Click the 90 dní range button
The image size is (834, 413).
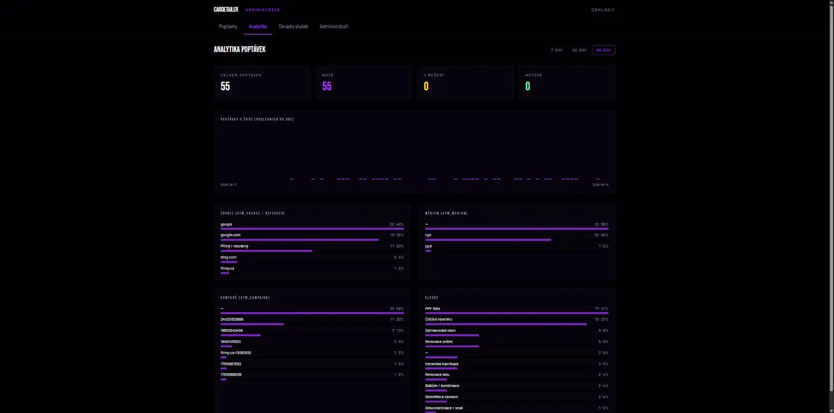point(603,50)
